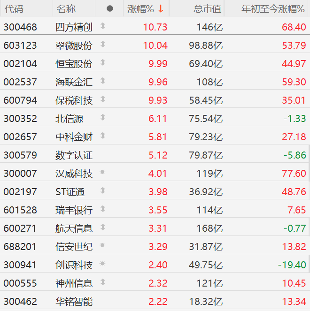Click the marker icon beside 保税科技
Viewport: 310px width, 311px height.
[103, 99]
